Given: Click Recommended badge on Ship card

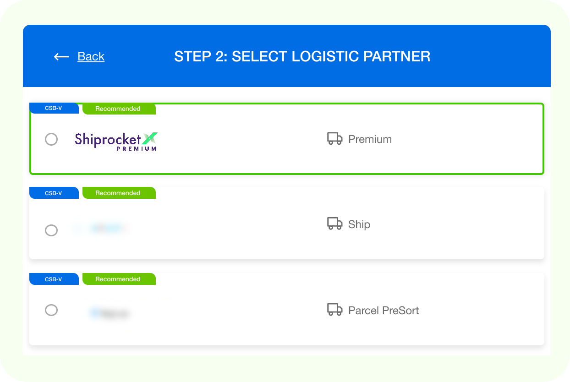Looking at the screenshot, I should pyautogui.click(x=119, y=193).
